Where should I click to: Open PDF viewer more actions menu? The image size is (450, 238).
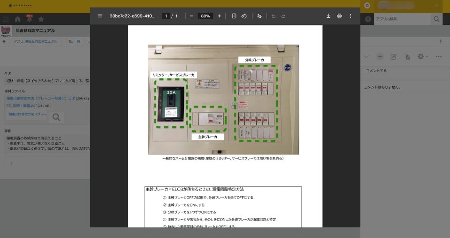(x=351, y=16)
